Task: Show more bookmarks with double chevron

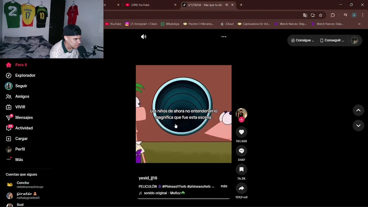Action: pos(359,24)
